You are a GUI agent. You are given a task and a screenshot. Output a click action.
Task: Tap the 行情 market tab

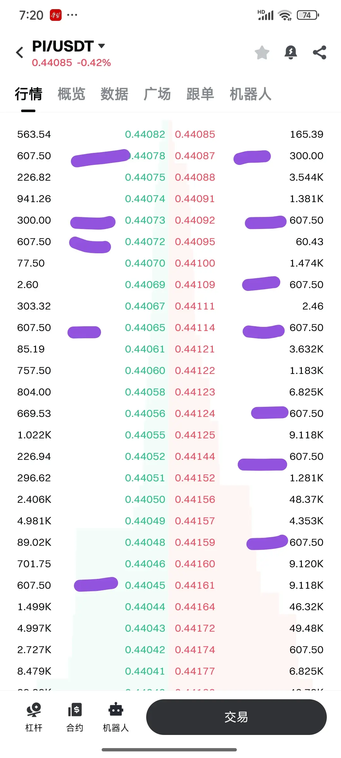coord(28,94)
